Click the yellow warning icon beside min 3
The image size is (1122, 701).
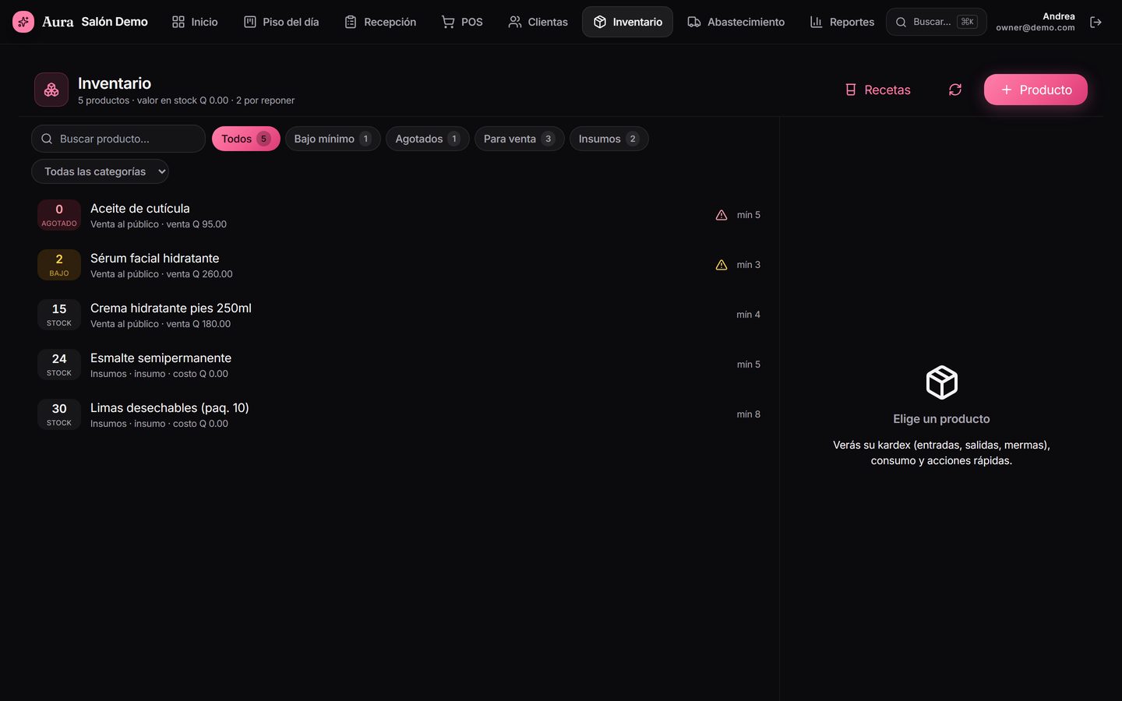(722, 265)
